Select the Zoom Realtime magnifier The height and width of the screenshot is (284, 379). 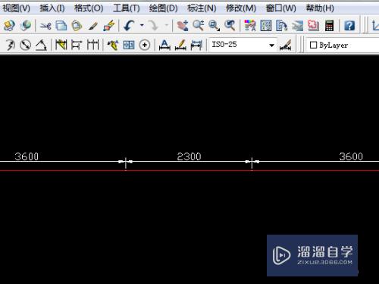coord(199,26)
